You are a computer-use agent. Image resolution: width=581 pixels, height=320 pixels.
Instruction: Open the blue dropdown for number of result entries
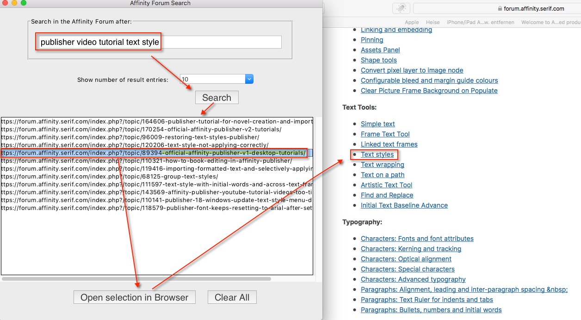coord(249,79)
